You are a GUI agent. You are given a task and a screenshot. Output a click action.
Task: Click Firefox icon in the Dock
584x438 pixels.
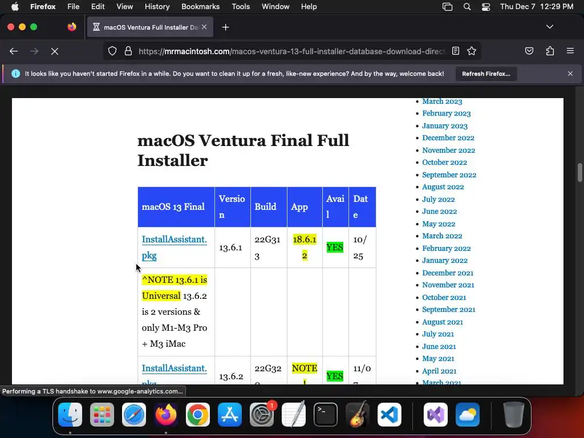(166, 415)
